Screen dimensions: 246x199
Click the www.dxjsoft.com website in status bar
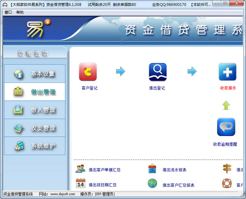click(x=63, y=194)
